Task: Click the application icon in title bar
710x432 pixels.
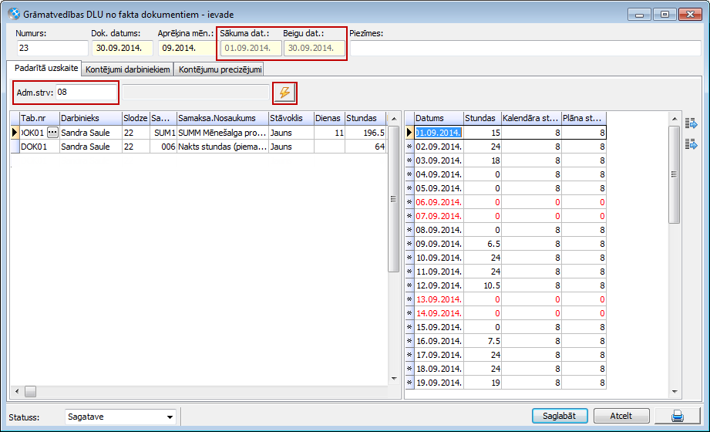Action: [x=13, y=15]
